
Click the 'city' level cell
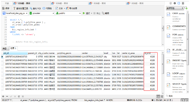(107, 57)
